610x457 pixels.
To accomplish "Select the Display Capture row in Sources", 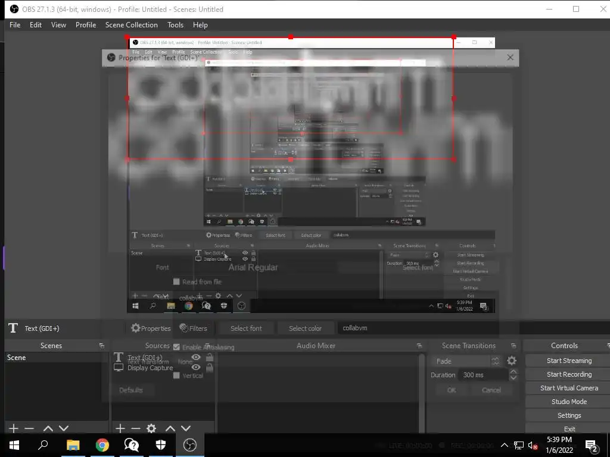I will [163, 367].
